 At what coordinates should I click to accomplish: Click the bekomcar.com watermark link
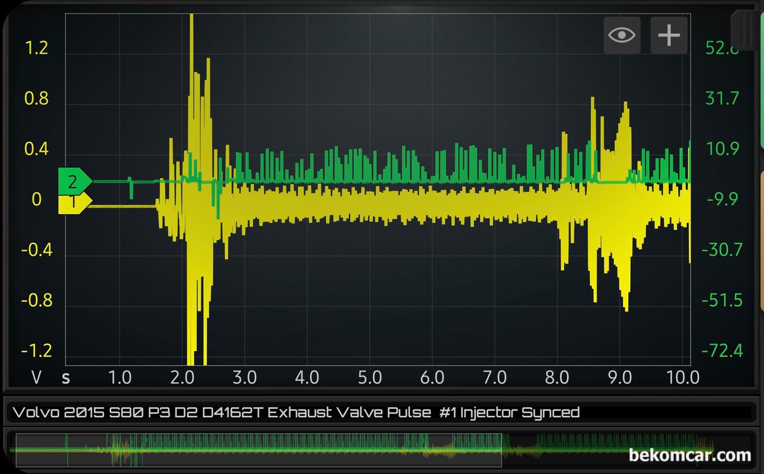[689, 455]
